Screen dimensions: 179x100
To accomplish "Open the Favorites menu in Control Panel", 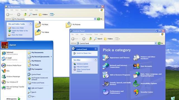I will pos(89,34).
